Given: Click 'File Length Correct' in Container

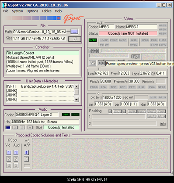Looking at the screenshot, I should 43,53.
